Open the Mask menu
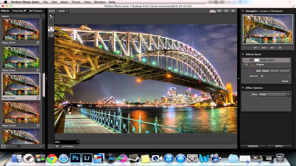The height and width of the screenshot is (166, 296). click(x=64, y=2)
